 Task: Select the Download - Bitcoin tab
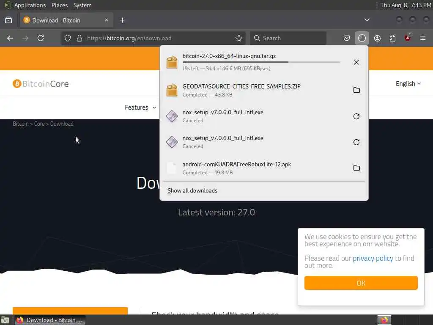[x=66, y=20]
